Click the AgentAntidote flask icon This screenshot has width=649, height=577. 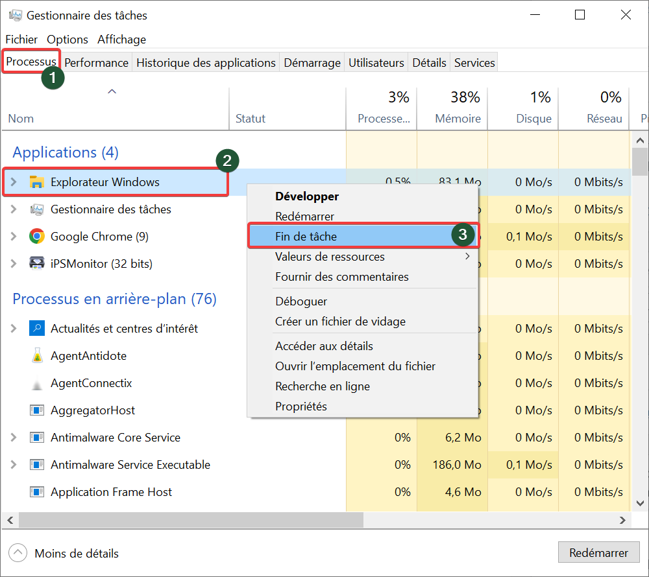(37, 355)
